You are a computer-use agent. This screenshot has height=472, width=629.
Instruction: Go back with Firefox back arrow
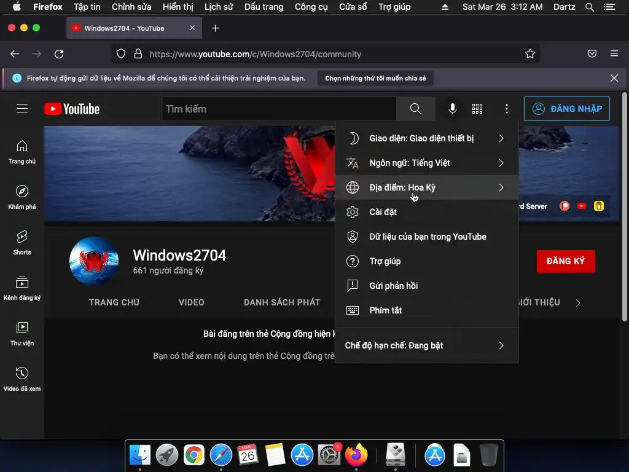click(x=15, y=54)
